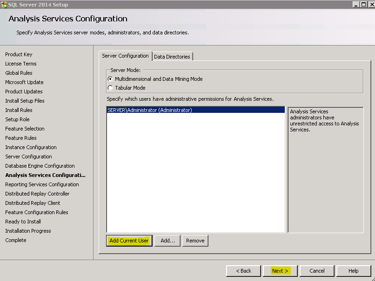The image size is (375, 281).
Task: Click Feature Configuration Rules step
Action: [x=37, y=212]
